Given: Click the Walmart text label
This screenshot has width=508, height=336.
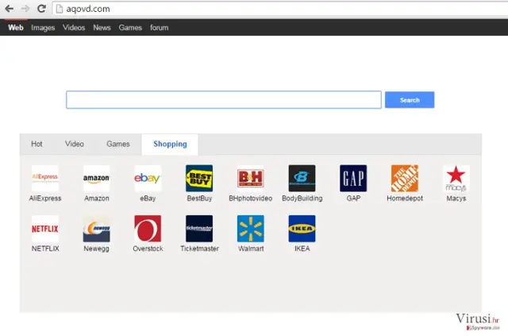Looking at the screenshot, I should [x=251, y=249].
